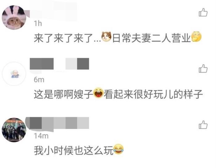Tap the yellow covering-mouth emoji
The height and width of the screenshot is (168, 216).
(x=196, y=37)
